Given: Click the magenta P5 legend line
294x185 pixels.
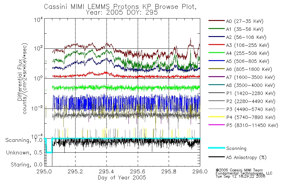Looking at the screenshot, I should [x=216, y=125].
